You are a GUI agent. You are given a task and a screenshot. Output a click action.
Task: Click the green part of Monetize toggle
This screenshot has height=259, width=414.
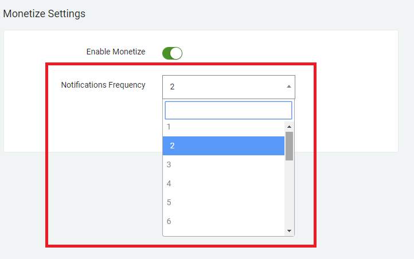(166, 53)
